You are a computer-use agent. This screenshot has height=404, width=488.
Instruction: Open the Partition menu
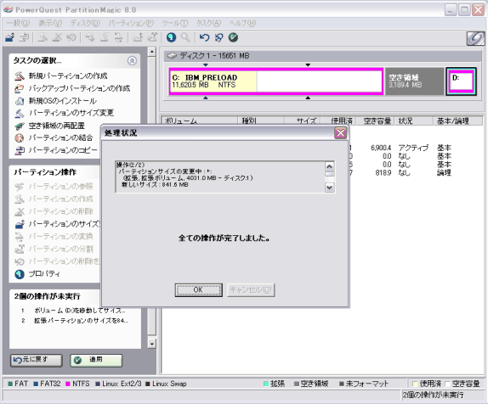point(131,23)
